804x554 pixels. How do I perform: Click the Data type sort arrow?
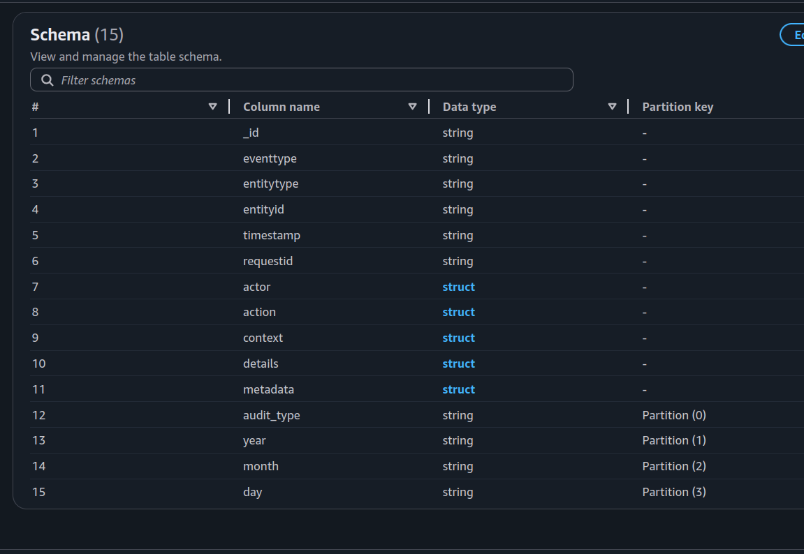click(612, 107)
